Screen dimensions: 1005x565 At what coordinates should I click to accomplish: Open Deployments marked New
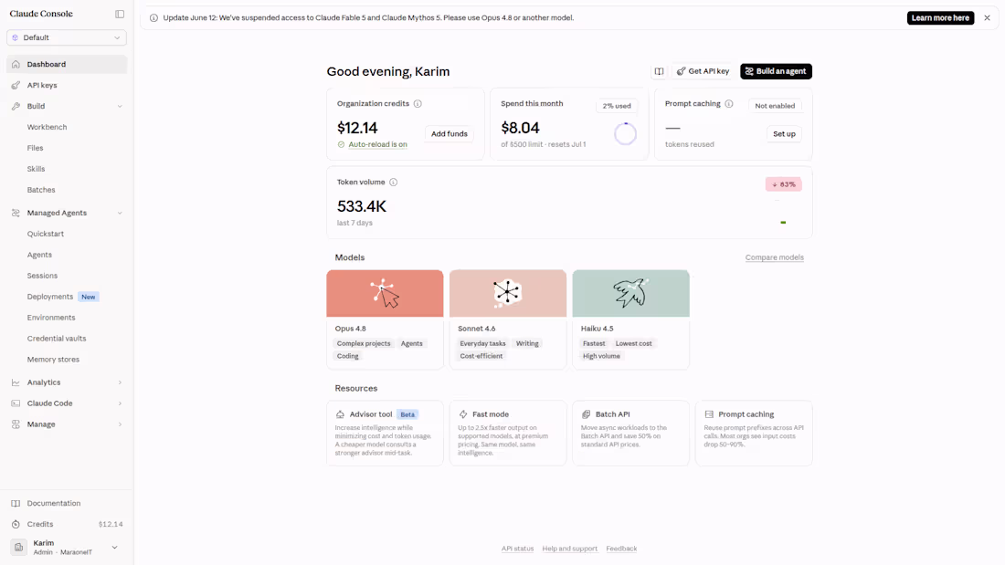(63, 297)
